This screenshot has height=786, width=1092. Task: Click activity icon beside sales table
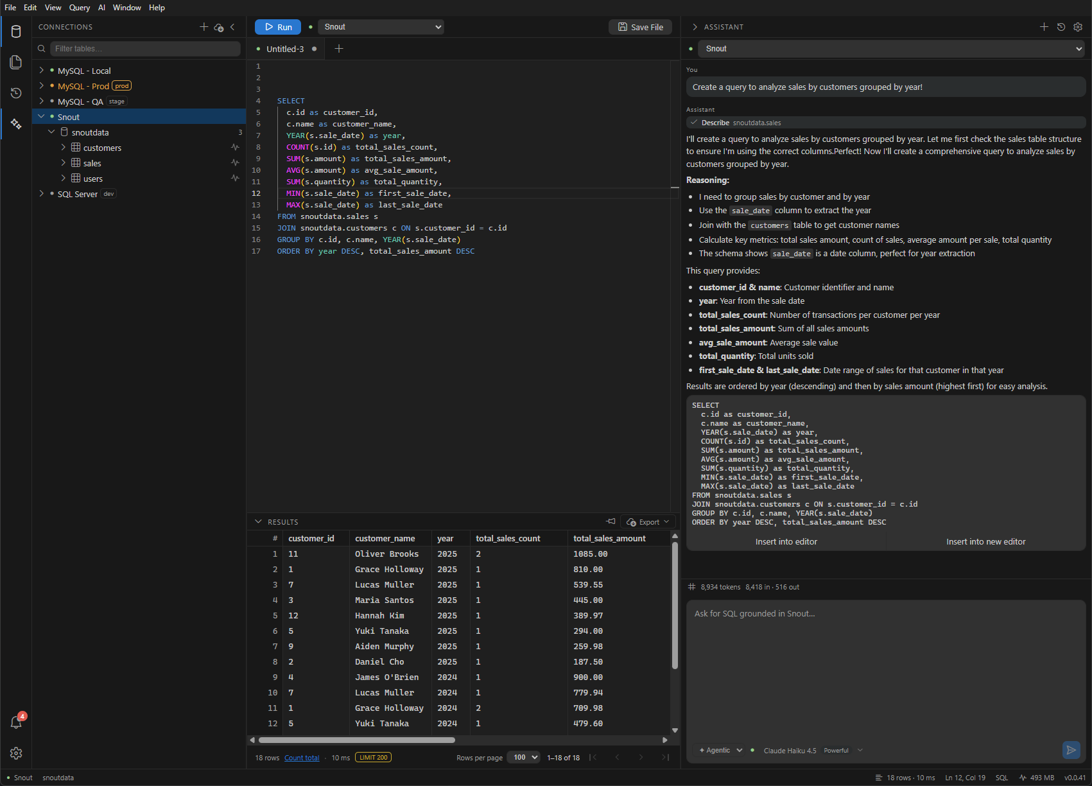[x=235, y=162]
